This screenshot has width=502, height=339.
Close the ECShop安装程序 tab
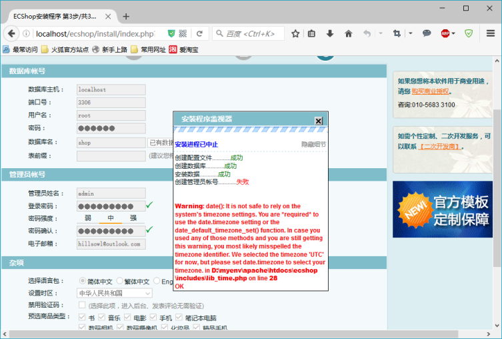click(108, 16)
